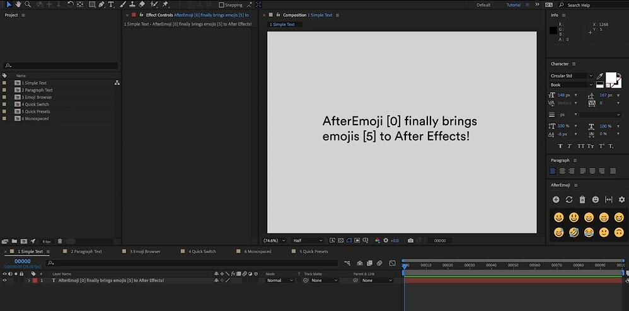
Task: Open the Half resolution dropdown
Action: coord(308,240)
